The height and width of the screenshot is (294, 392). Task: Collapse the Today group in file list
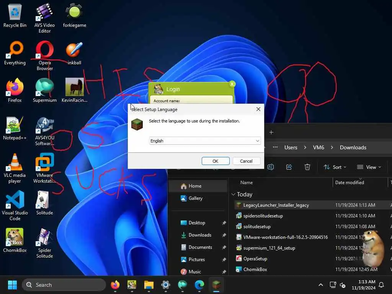234,194
